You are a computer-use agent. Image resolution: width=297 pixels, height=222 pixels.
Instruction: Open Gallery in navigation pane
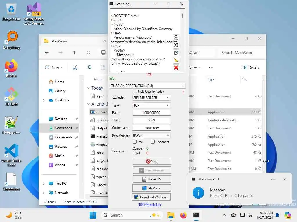pyautogui.click(x=60, y=91)
